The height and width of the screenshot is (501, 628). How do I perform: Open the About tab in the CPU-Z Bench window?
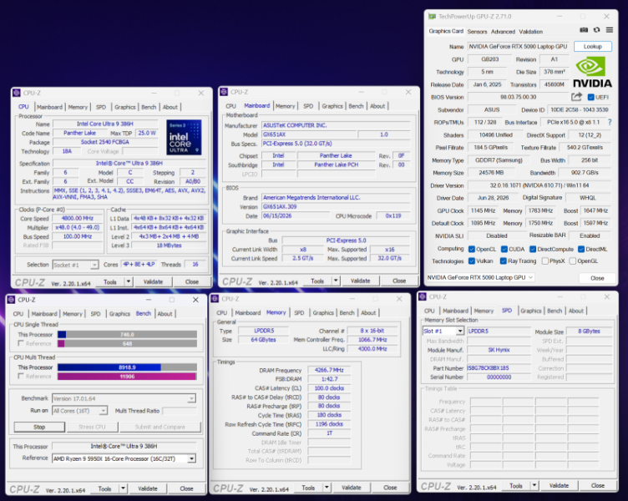coord(165,314)
